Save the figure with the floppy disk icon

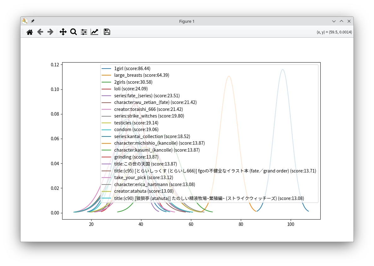coord(107,32)
